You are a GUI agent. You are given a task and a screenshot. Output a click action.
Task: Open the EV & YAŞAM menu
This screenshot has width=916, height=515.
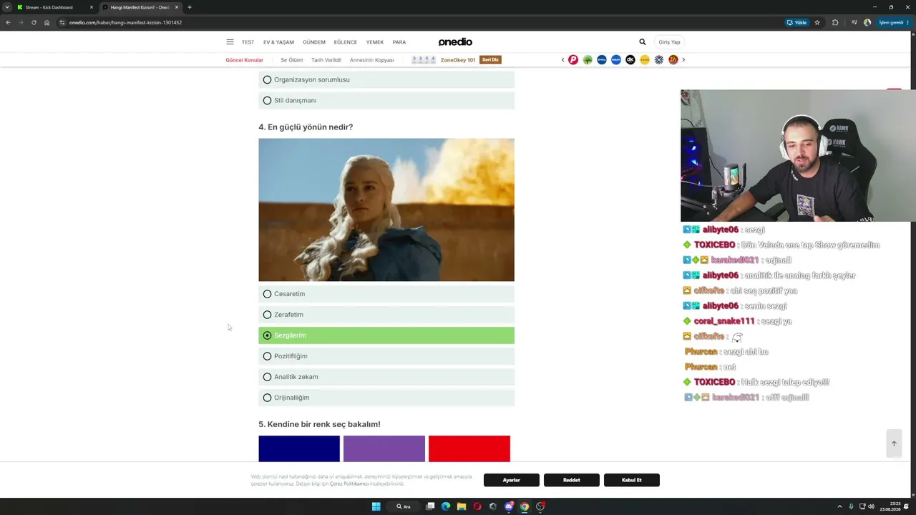(x=278, y=42)
